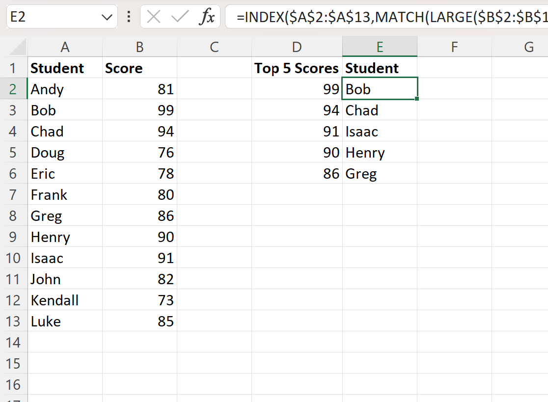Select the cell Henry in column E
Image resolution: width=548 pixels, height=402 pixels.
380,152
